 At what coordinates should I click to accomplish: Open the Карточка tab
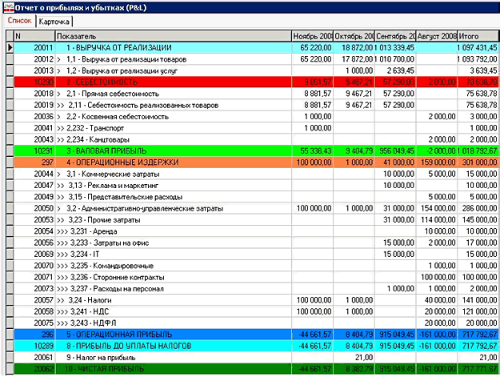pyautogui.click(x=54, y=22)
